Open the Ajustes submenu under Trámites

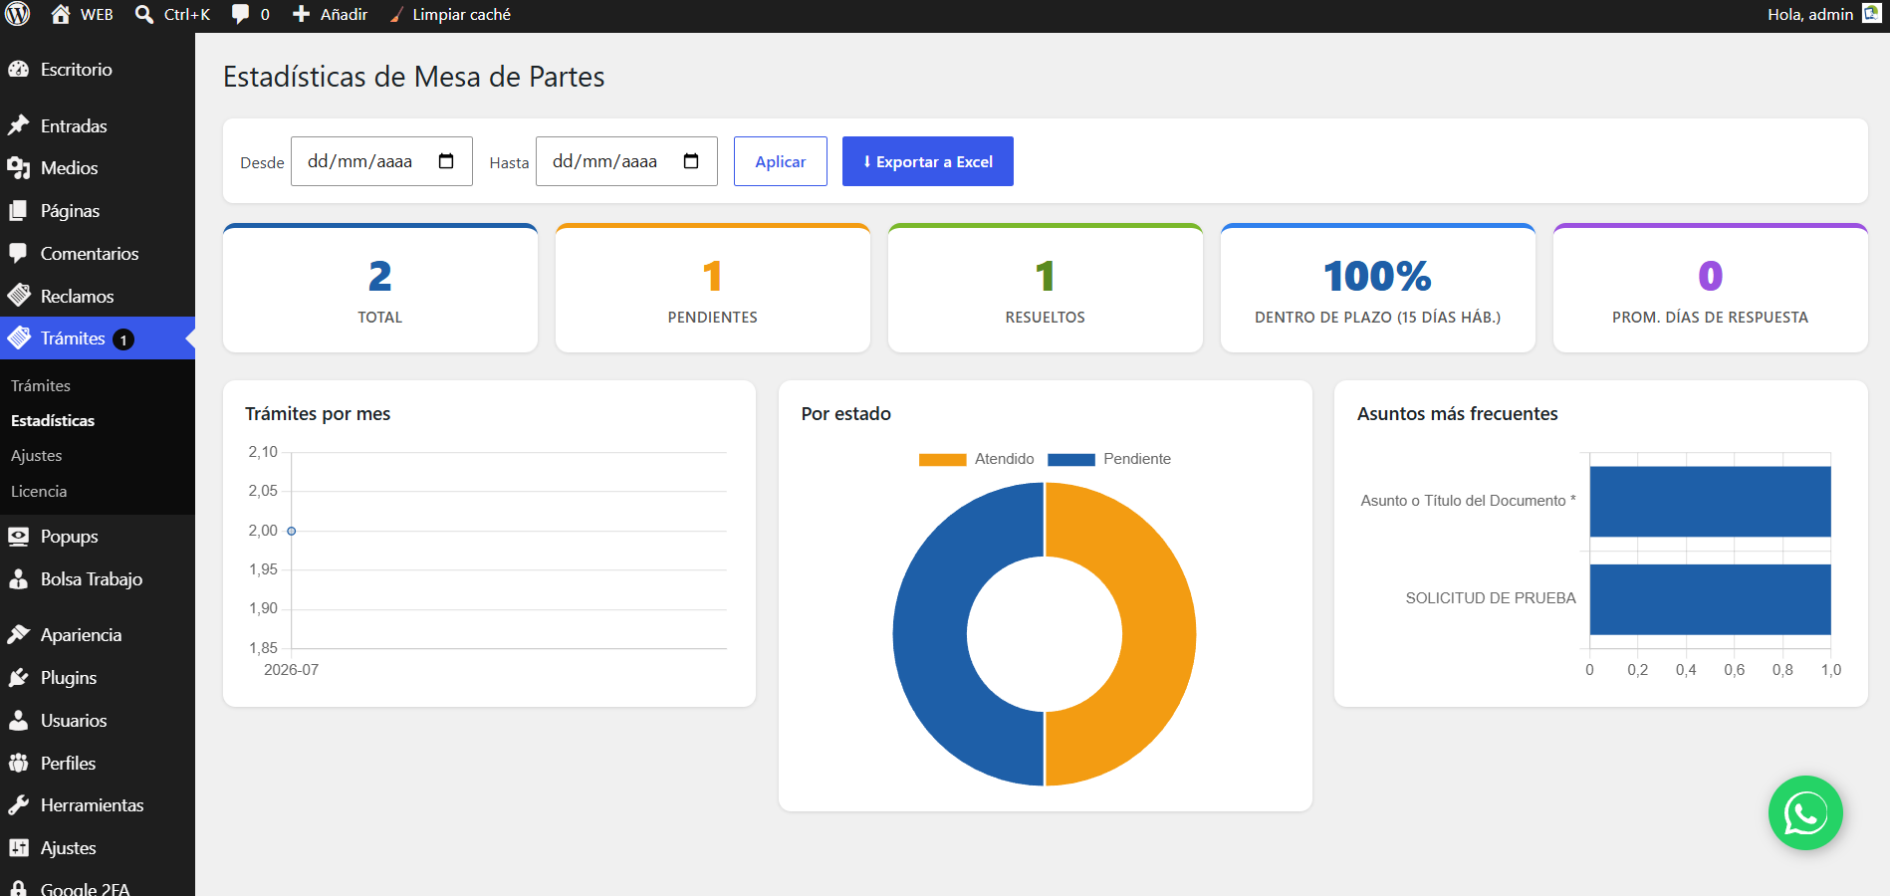[x=37, y=456]
